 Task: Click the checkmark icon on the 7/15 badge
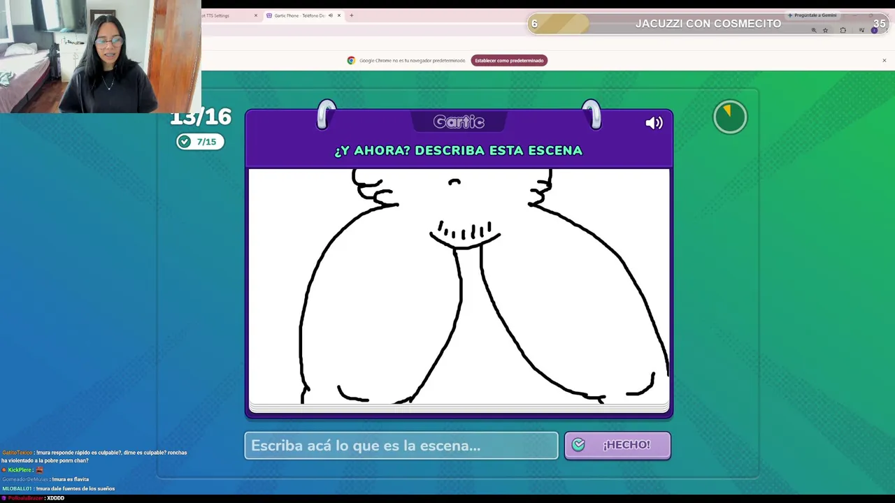pyautogui.click(x=184, y=142)
